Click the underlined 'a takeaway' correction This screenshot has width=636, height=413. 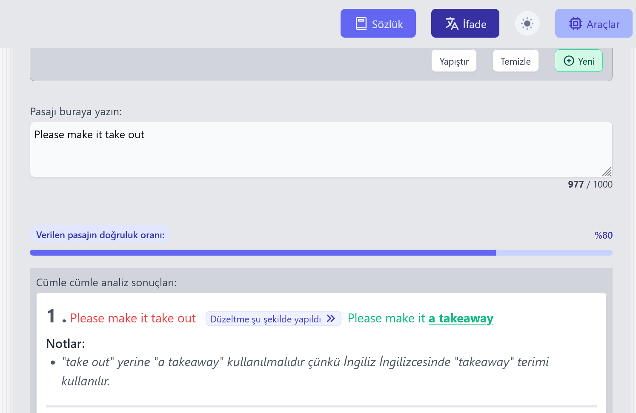[x=461, y=318]
